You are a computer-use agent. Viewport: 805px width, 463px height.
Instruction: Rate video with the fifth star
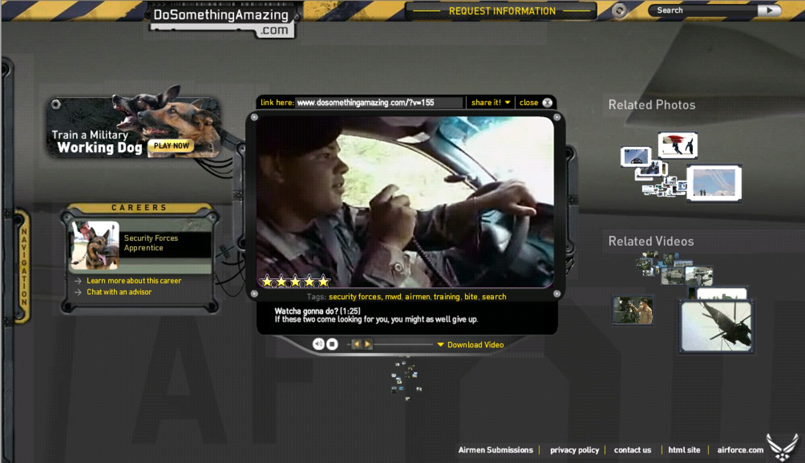pyautogui.click(x=324, y=281)
